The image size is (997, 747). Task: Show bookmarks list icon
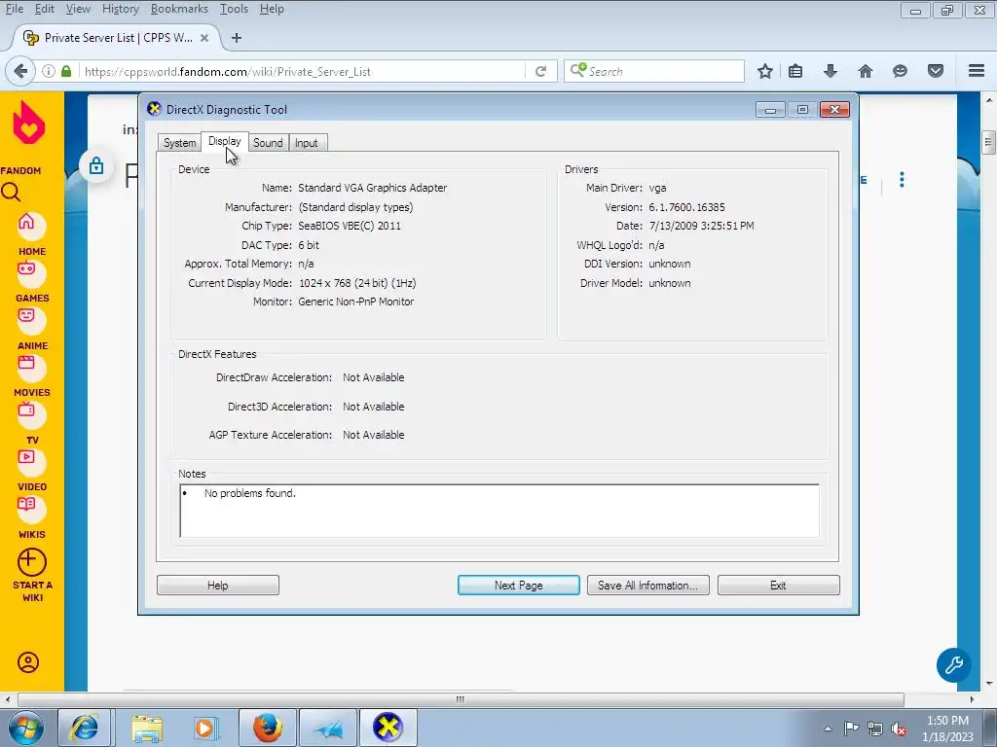point(795,71)
